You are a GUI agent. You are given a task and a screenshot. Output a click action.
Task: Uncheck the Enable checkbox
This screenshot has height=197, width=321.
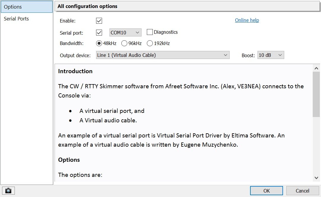point(99,21)
